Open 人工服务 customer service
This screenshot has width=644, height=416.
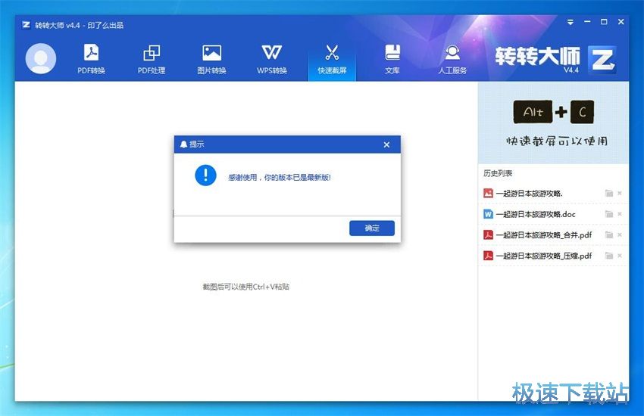point(452,58)
